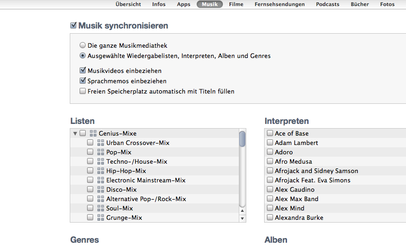406x246 pixels.
Task: Click the Hip-Hop-Mix playlist icon
Action: pyautogui.click(x=101, y=171)
